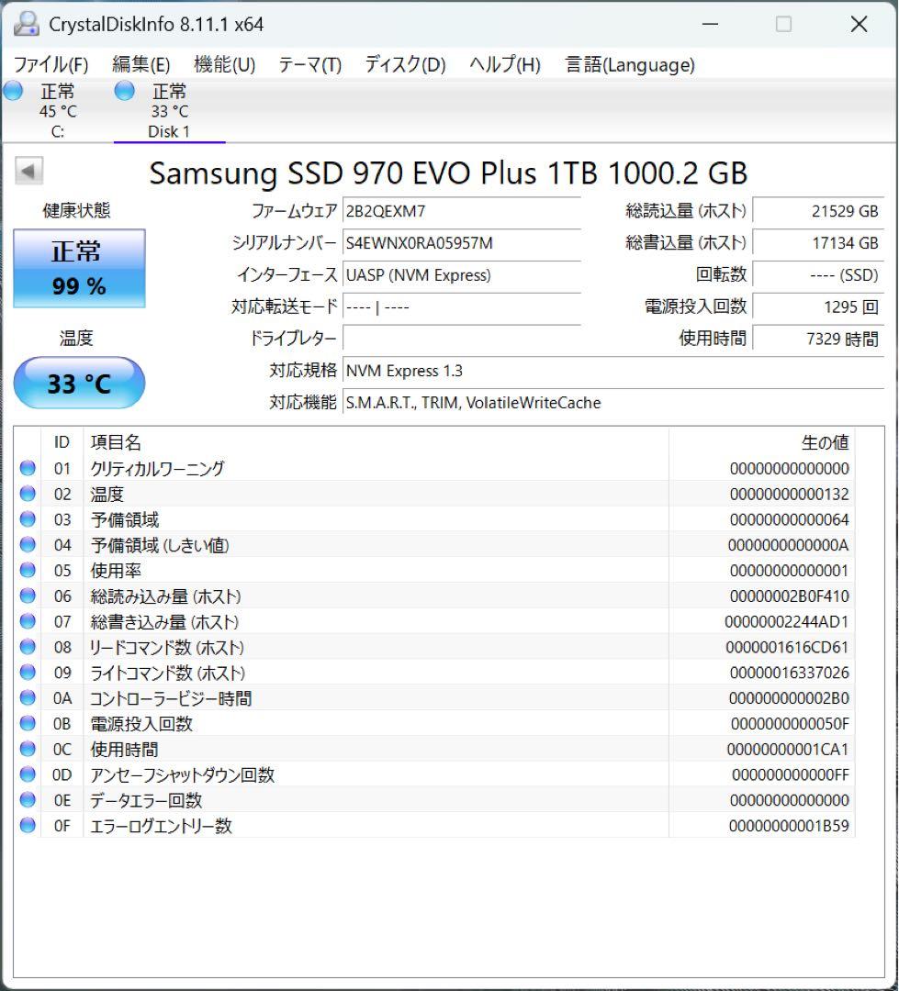Click the blue health orb for Disk 1
899x991 pixels.
pos(125,91)
